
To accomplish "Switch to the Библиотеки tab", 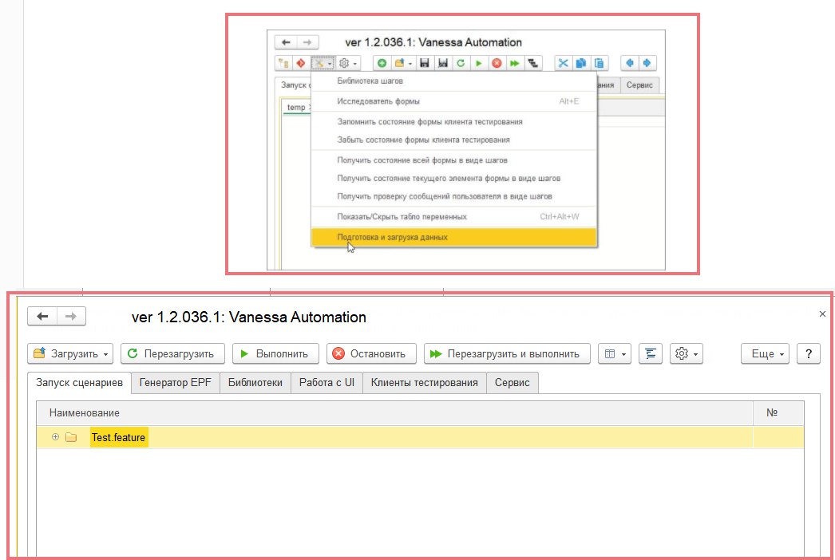I will pyautogui.click(x=255, y=383).
